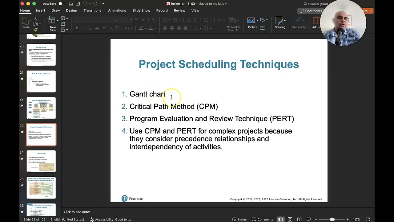The width and height of the screenshot is (394, 222).
Task: Open the Home icon in title bar
Action: pyautogui.click(x=71, y=4)
